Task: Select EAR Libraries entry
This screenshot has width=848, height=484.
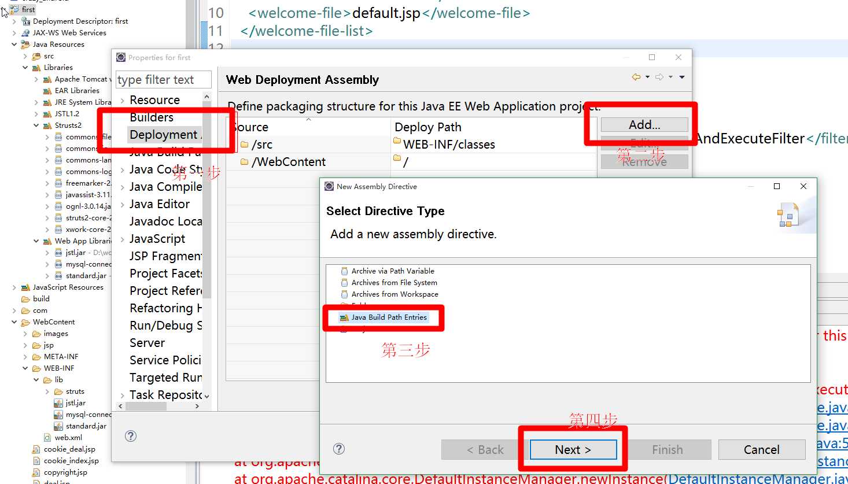Action: point(77,91)
